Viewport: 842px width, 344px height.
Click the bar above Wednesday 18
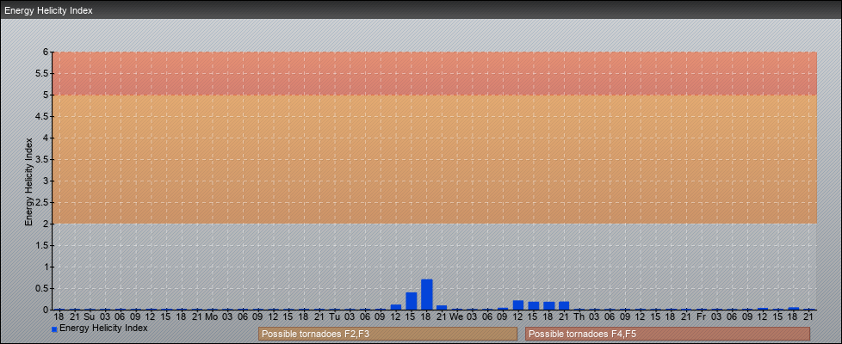(x=548, y=306)
